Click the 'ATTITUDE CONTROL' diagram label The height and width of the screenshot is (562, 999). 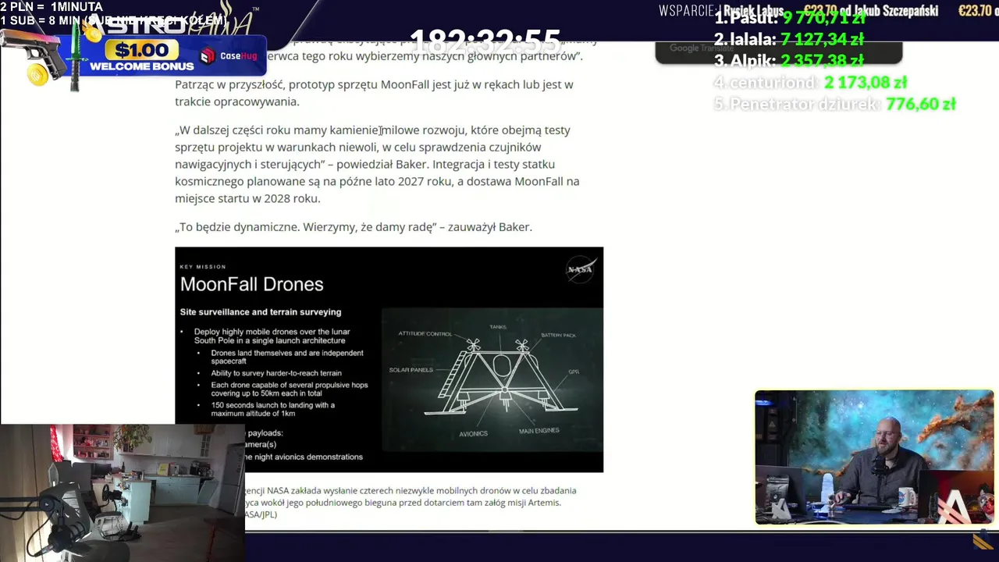click(425, 333)
